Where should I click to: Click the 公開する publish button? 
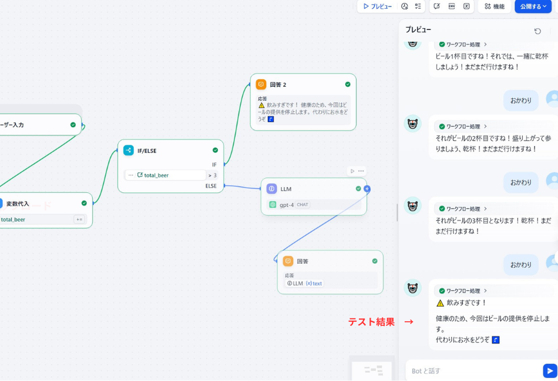[x=529, y=6]
